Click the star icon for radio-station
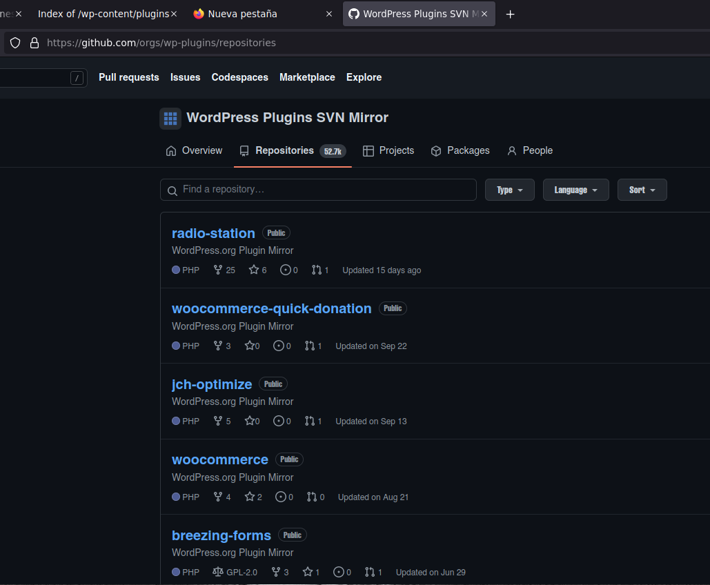710x585 pixels. [x=253, y=270]
